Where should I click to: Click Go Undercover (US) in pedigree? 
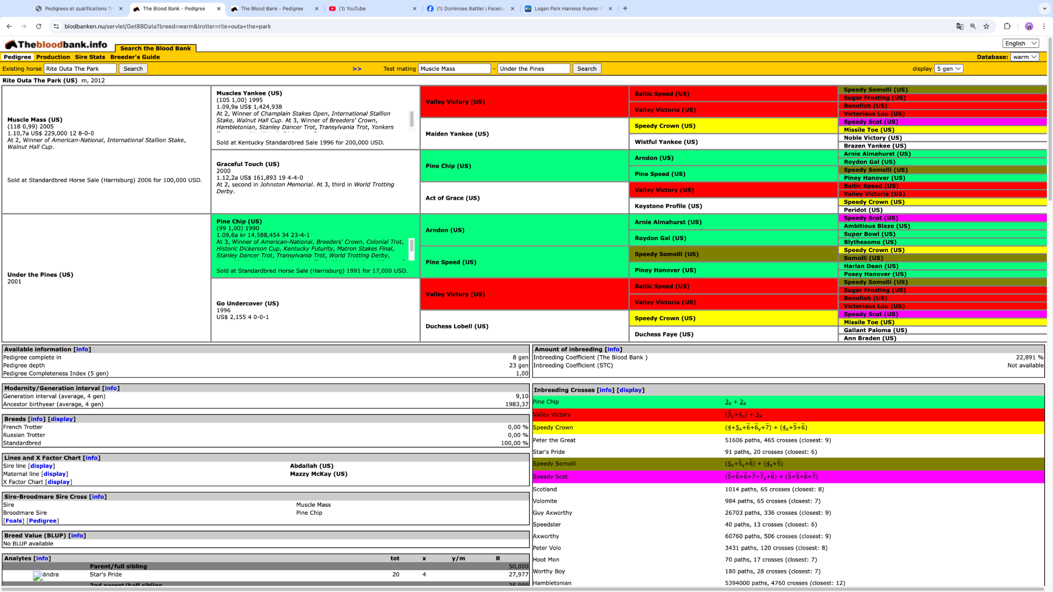tap(247, 303)
